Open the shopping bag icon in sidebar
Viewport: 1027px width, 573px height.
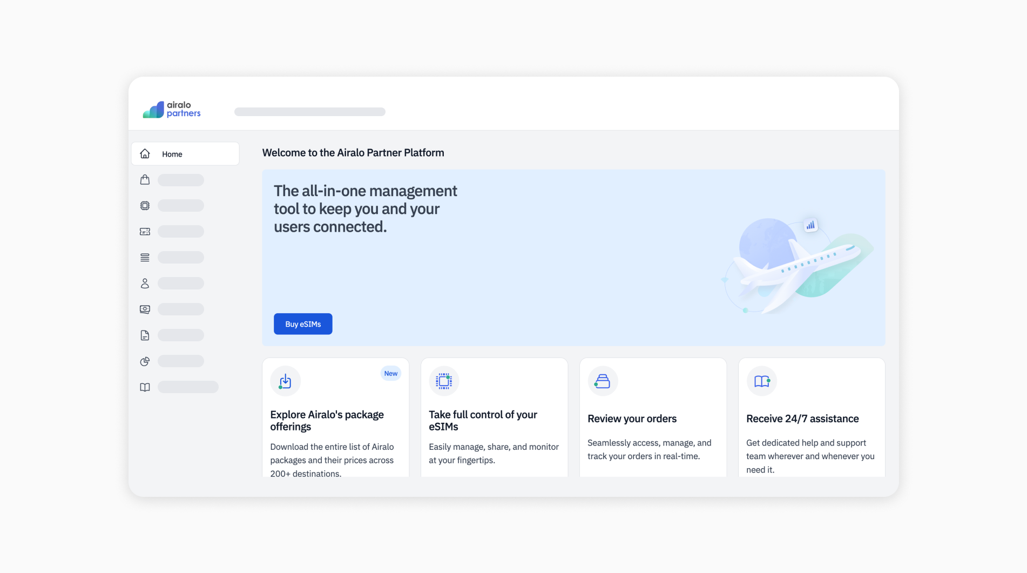pyautogui.click(x=144, y=179)
